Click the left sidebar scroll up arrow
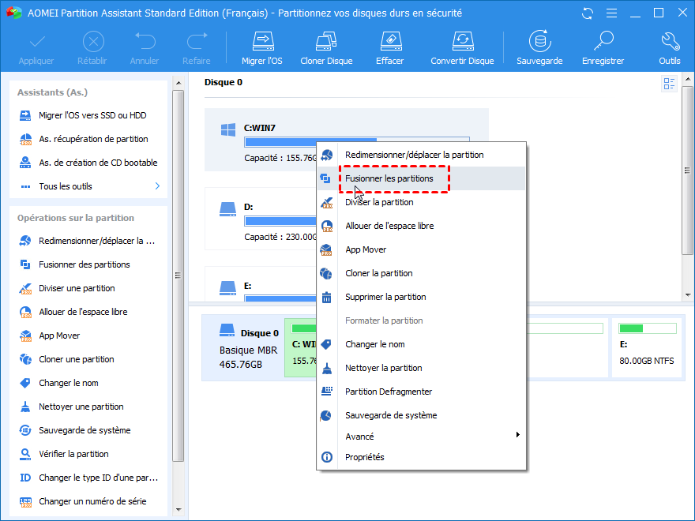 [x=178, y=83]
